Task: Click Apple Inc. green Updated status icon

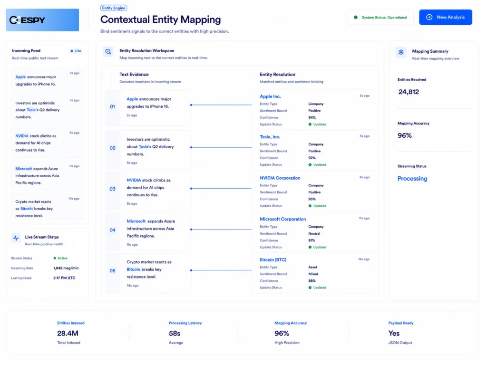Action: (310, 125)
